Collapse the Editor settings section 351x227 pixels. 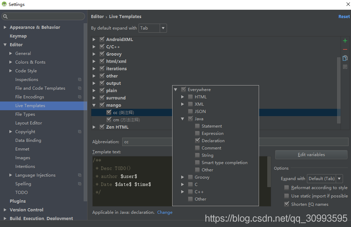click(5, 45)
